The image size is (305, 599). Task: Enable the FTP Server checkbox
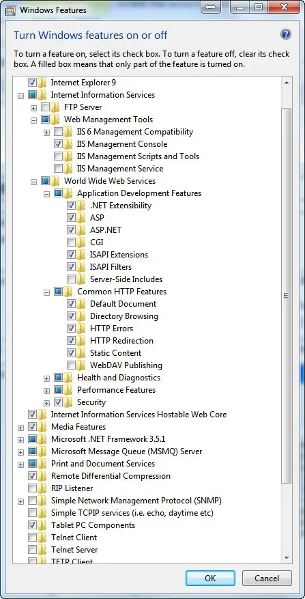point(46,107)
